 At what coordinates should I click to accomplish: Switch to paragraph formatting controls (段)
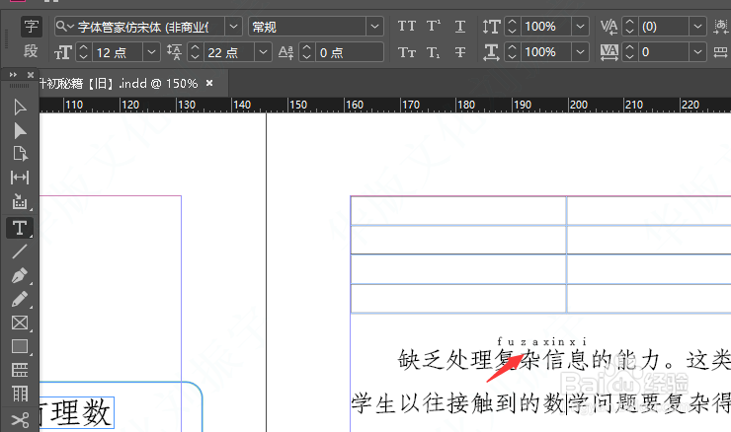(32, 50)
